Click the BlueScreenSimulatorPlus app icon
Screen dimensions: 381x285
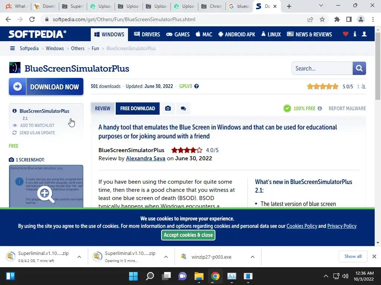coord(15,68)
